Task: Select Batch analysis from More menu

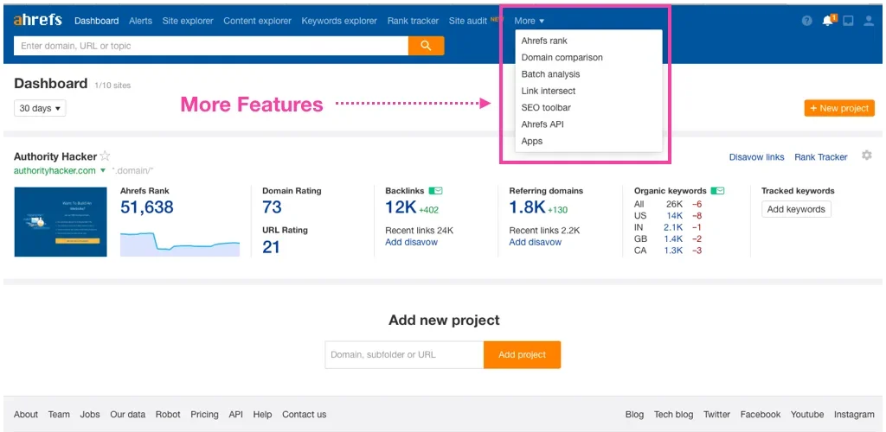Action: click(550, 74)
